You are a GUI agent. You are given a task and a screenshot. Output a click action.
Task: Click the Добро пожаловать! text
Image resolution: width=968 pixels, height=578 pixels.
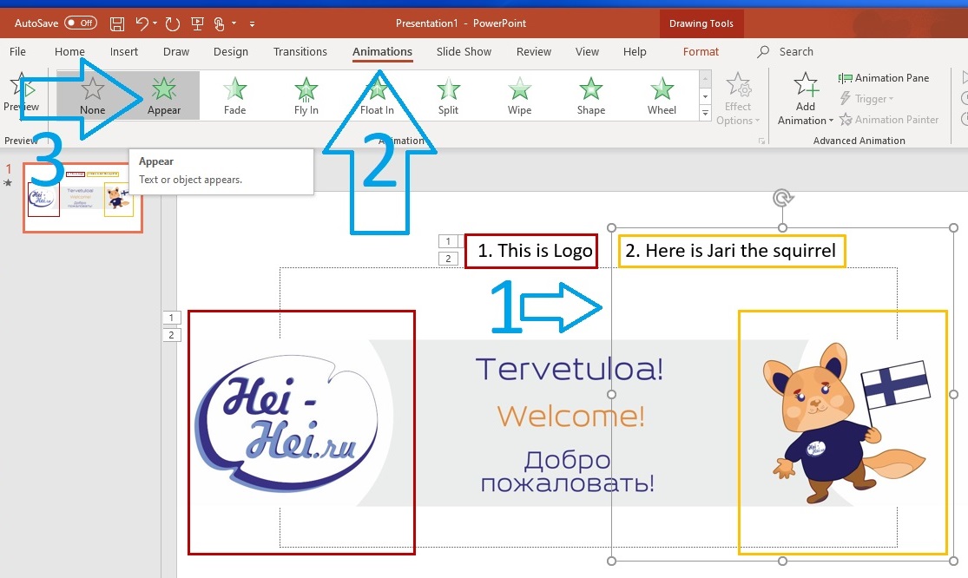click(567, 472)
